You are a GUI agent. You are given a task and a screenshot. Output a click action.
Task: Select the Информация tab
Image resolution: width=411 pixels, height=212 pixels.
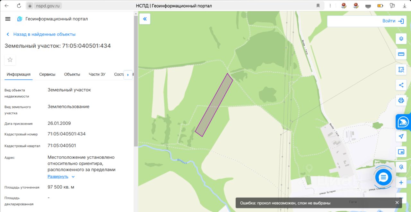pos(19,74)
